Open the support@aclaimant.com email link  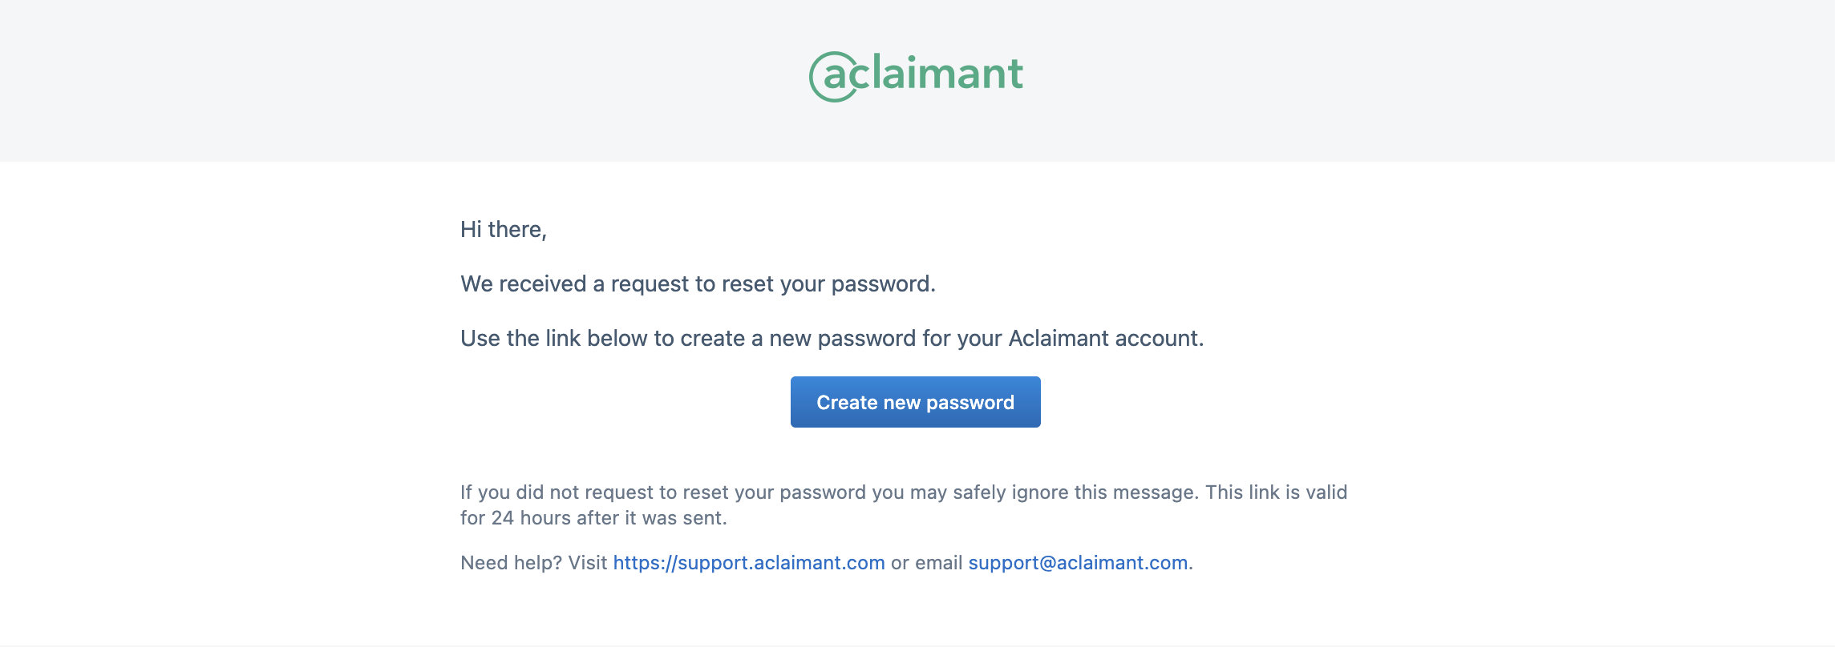(1078, 563)
